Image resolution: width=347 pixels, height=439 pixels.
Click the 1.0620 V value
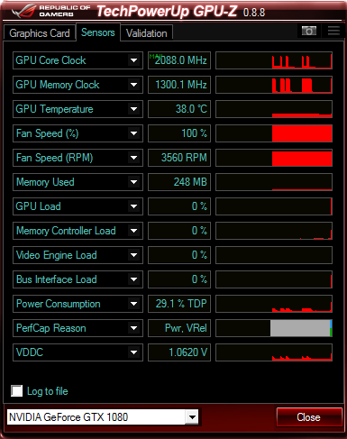(179, 352)
